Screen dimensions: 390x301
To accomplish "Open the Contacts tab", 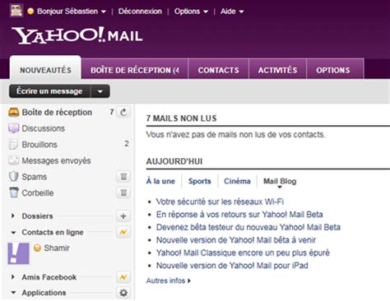I will [x=219, y=69].
